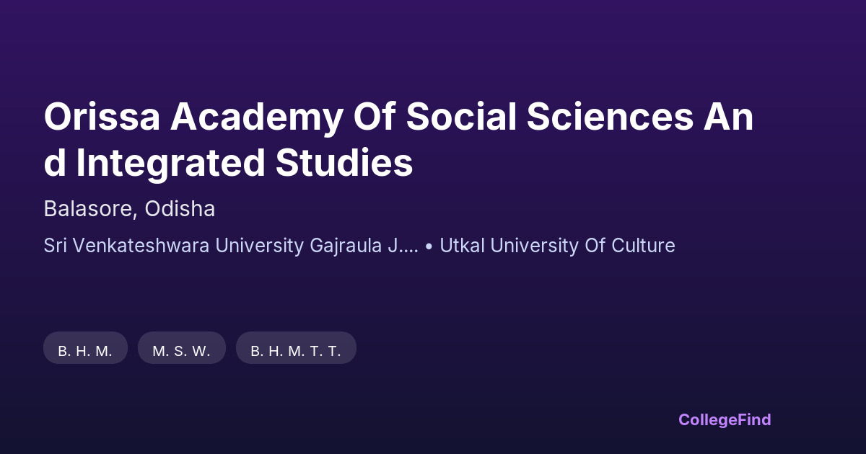Click the bullet separator between universities
The image size is (866, 454).
click(429, 246)
